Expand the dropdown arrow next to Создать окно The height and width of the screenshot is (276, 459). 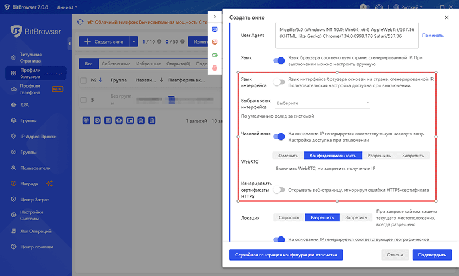133,42
